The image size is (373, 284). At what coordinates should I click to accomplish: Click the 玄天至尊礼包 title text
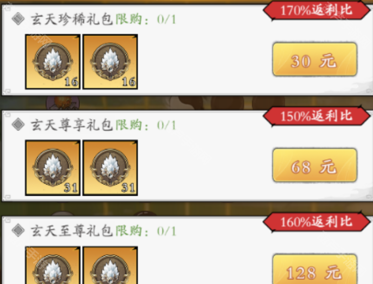pos(71,231)
